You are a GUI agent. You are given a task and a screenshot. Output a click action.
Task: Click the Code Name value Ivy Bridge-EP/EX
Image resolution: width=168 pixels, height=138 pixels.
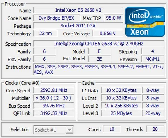pyautogui.click(x=57, y=18)
